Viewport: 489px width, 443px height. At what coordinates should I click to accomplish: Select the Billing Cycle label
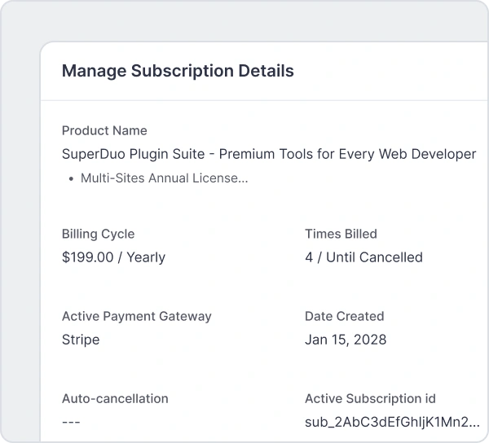pos(98,234)
